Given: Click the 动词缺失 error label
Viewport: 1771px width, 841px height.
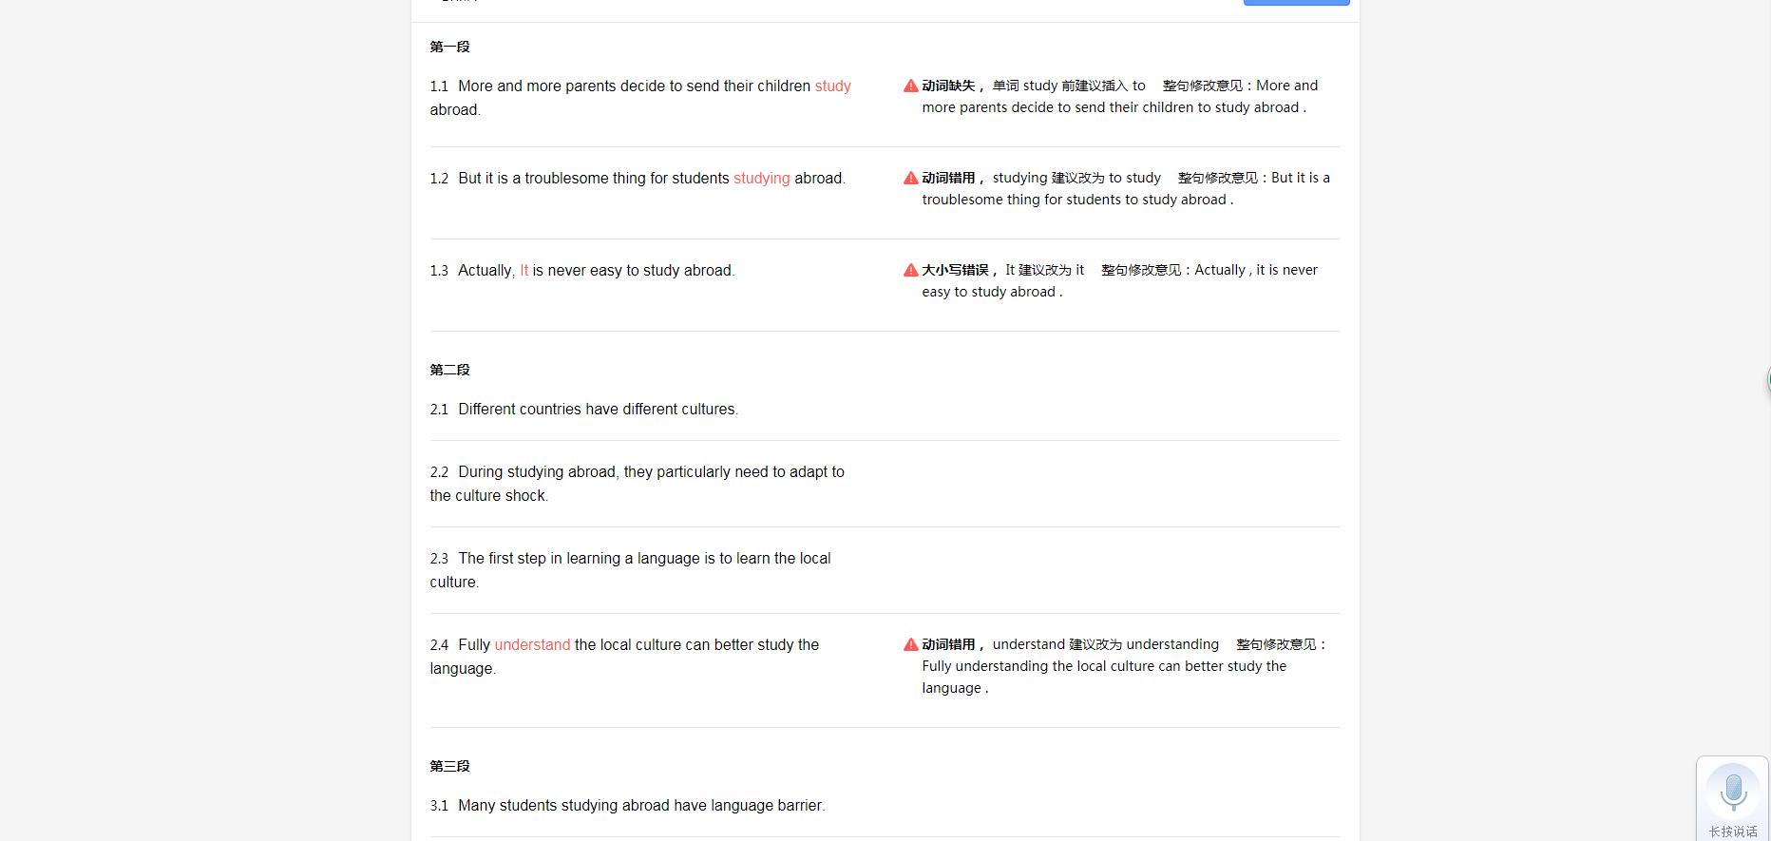Looking at the screenshot, I should 948,86.
